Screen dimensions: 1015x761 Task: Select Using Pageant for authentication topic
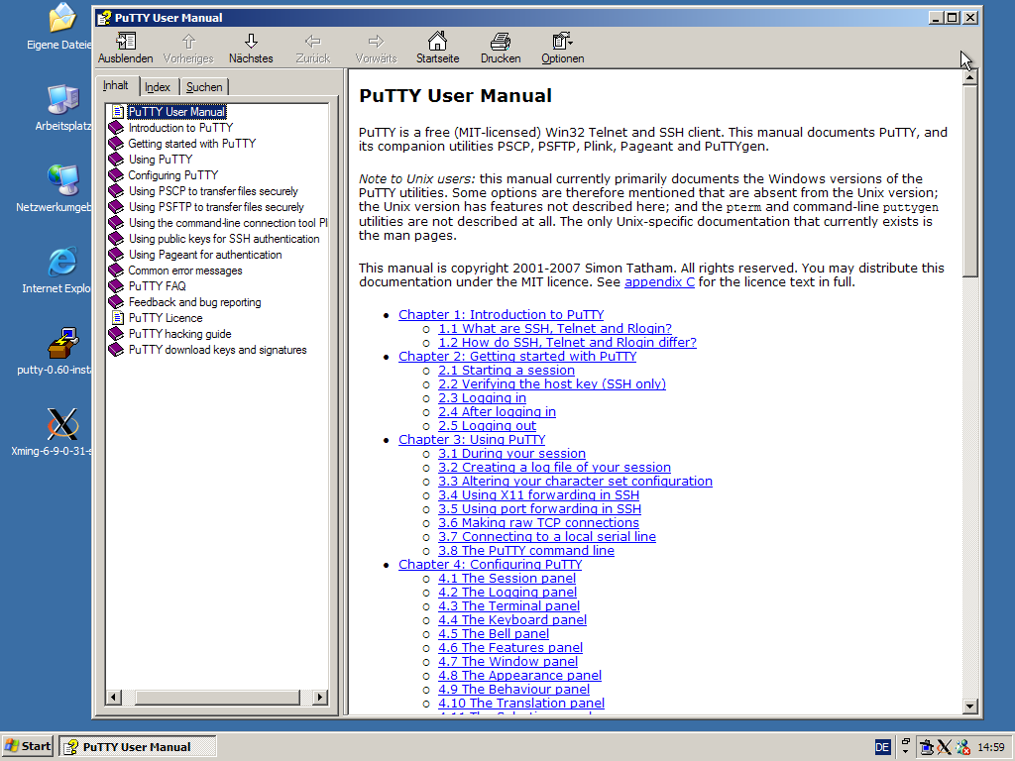click(x=204, y=255)
